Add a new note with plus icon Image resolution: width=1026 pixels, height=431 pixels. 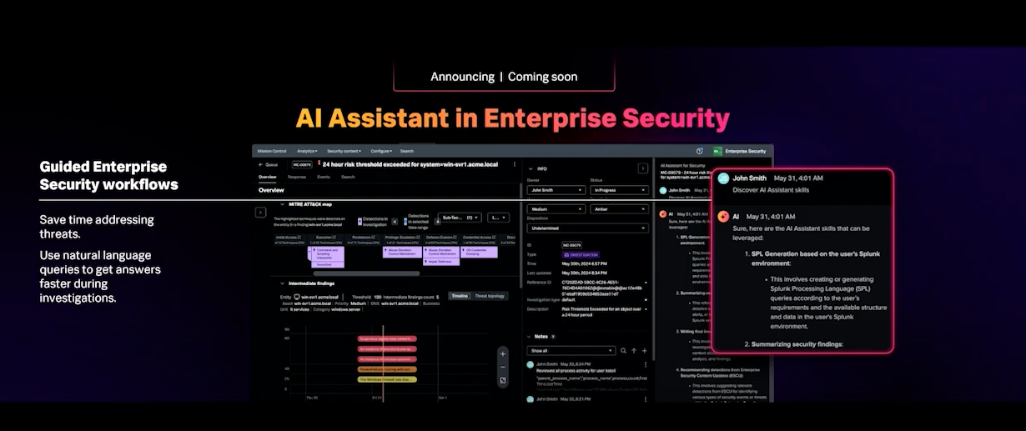click(x=645, y=351)
